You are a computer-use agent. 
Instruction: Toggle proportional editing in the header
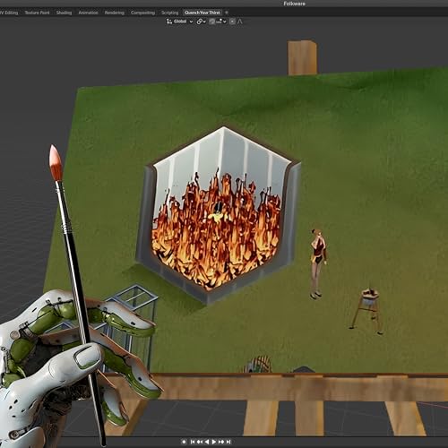pos(232,22)
